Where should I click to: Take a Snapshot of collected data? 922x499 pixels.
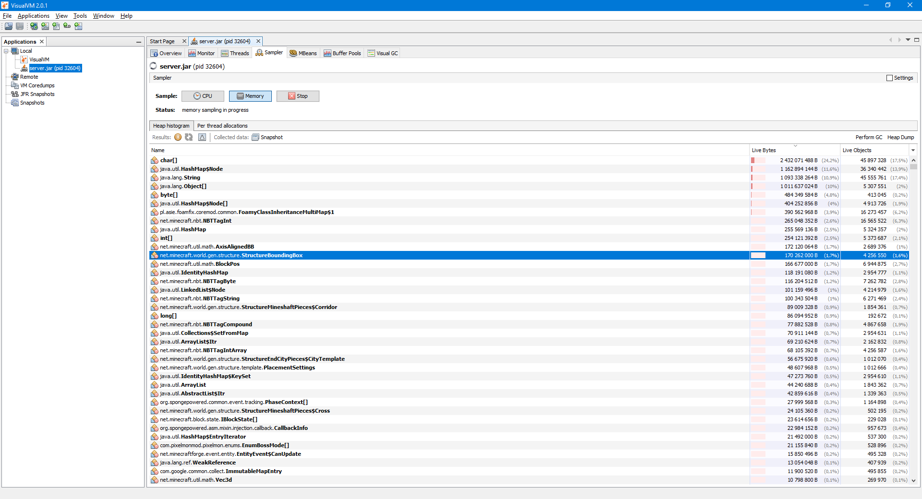click(x=267, y=137)
